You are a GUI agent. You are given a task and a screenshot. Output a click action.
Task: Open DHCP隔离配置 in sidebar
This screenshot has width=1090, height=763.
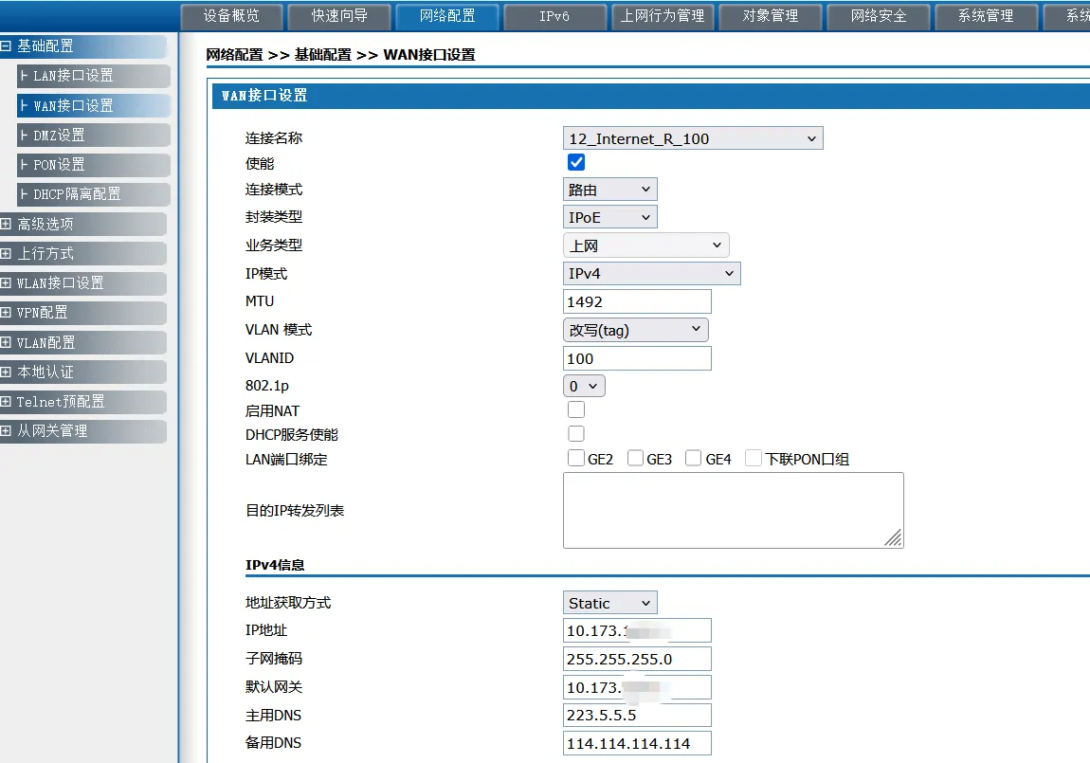pos(93,194)
